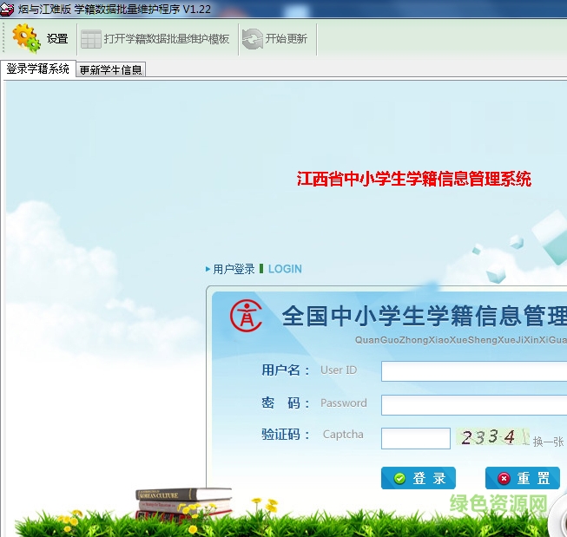Click the spreadsheet template grid icon
The image size is (567, 537).
91,39
